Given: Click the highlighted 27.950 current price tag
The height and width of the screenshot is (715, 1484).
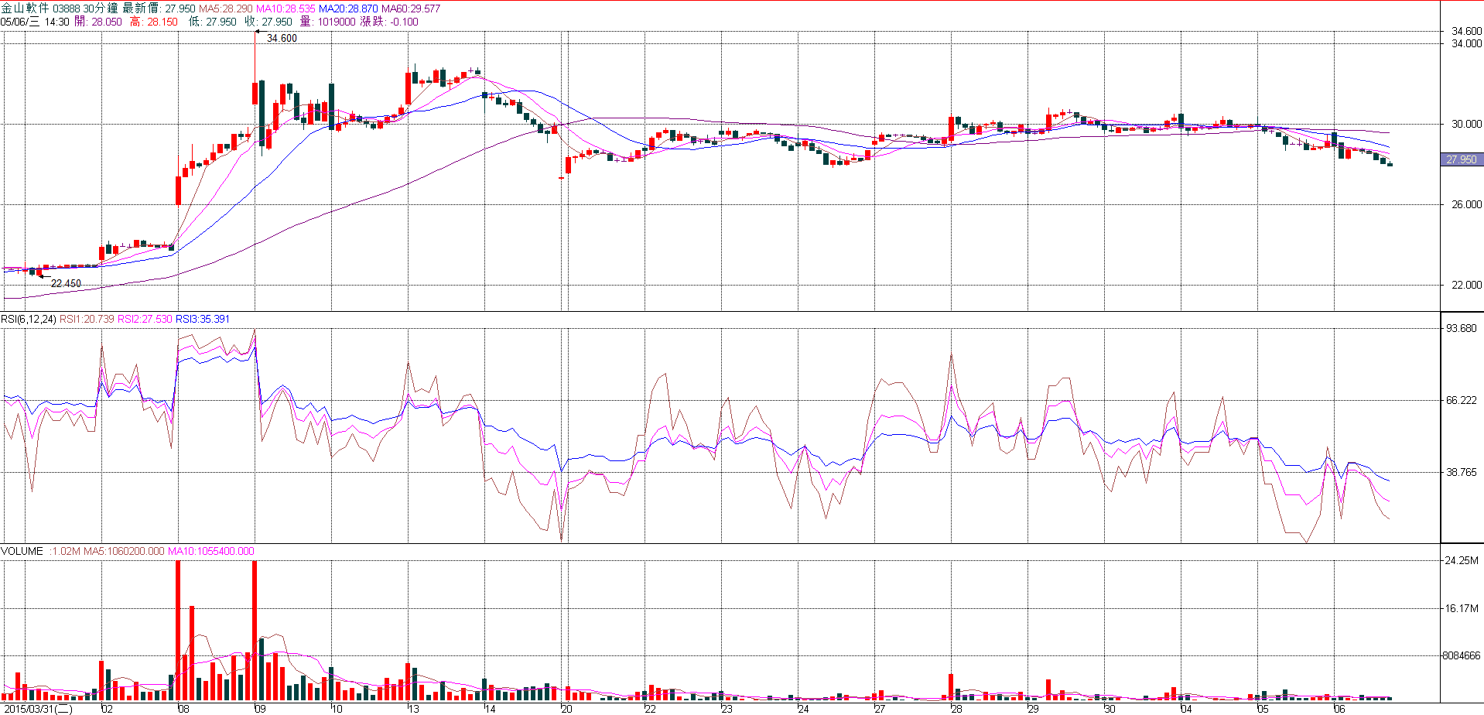Looking at the screenshot, I should 1461,159.
